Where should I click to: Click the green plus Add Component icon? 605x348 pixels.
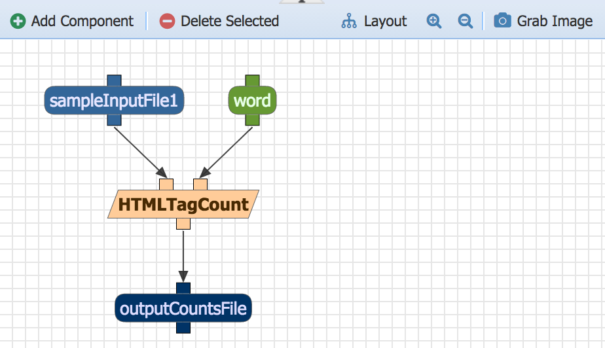coord(18,21)
